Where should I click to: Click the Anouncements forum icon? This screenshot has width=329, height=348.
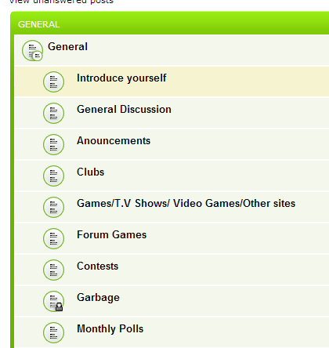pos(53,144)
